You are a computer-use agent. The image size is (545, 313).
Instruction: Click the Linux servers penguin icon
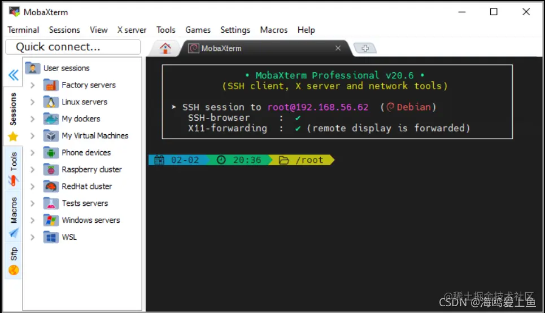coord(51,102)
